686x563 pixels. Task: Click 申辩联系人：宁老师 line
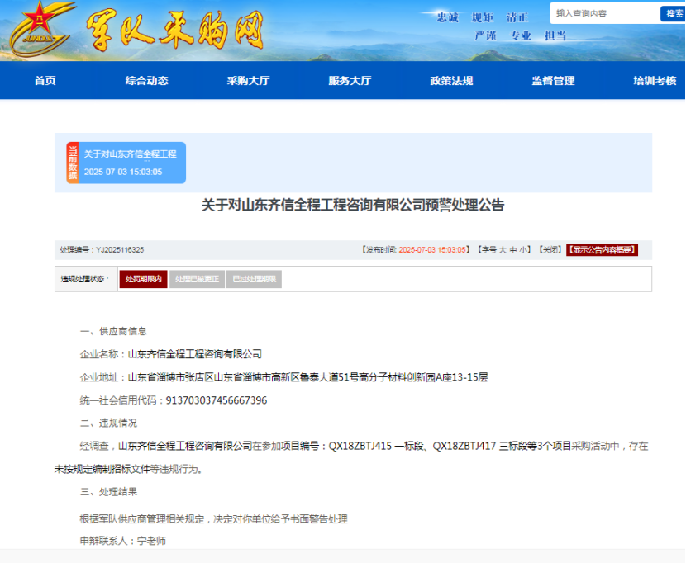pyautogui.click(x=123, y=542)
